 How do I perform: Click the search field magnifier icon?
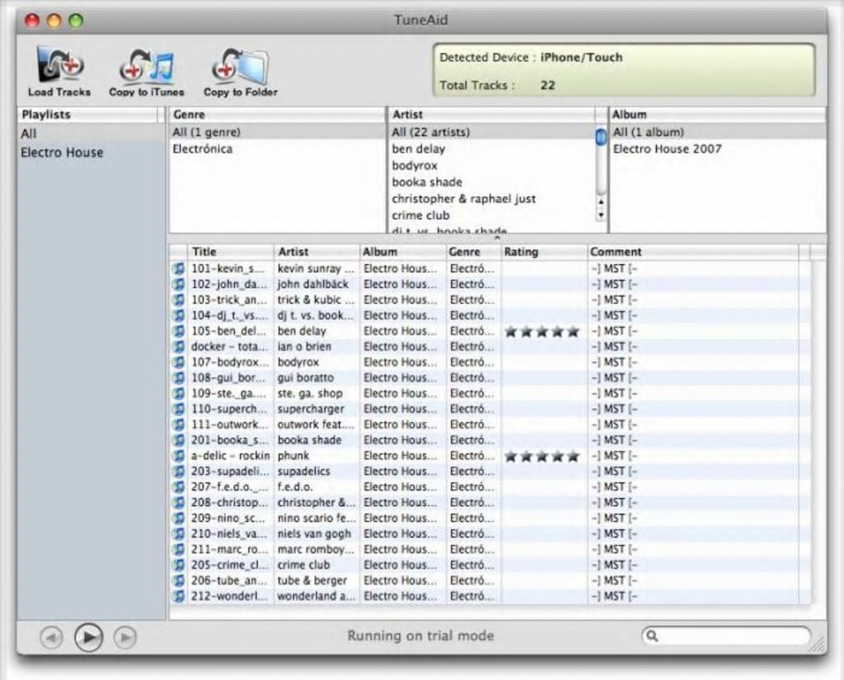click(x=652, y=636)
